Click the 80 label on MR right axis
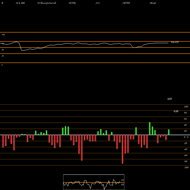 (185, 113)
